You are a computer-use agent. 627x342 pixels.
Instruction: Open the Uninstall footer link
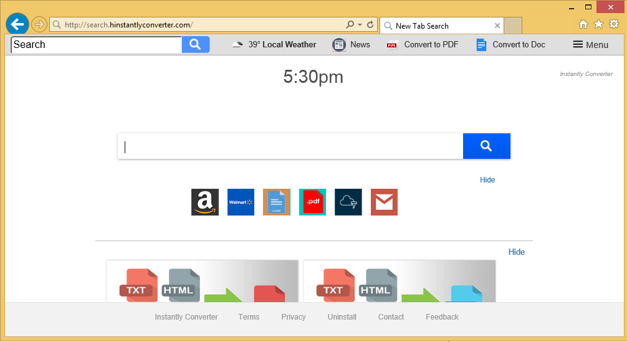click(342, 317)
